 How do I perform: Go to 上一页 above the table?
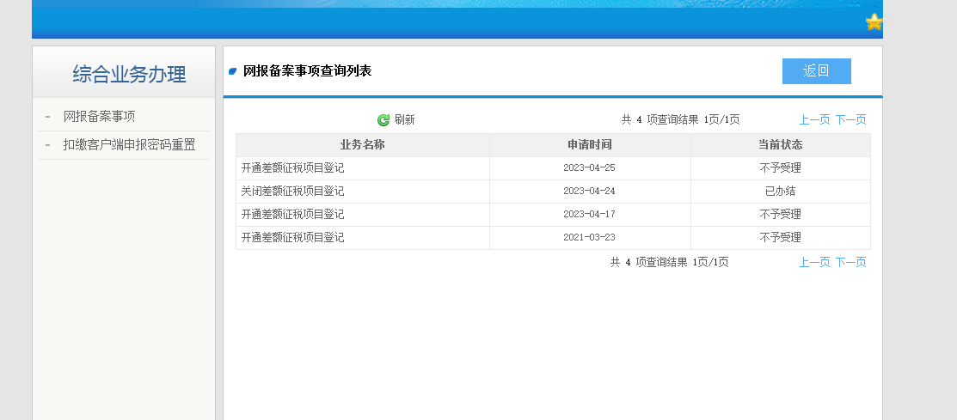coord(814,120)
